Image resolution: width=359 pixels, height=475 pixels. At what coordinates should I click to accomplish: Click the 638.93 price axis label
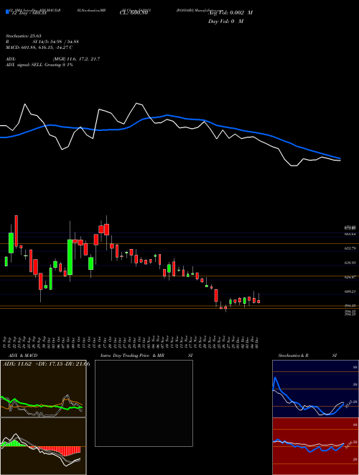coord(350,263)
